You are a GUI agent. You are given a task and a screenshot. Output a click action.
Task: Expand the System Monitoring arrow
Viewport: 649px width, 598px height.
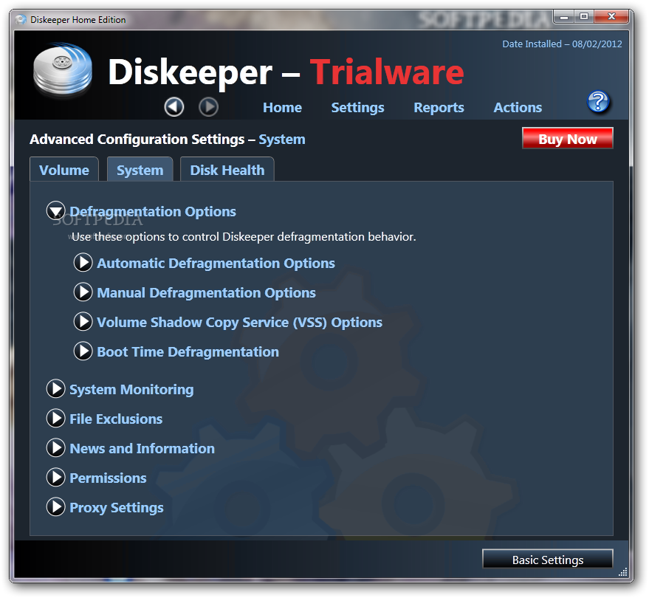pyautogui.click(x=55, y=389)
